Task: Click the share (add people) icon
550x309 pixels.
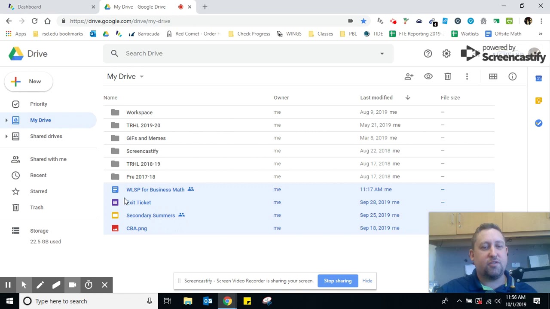Action: click(x=409, y=76)
